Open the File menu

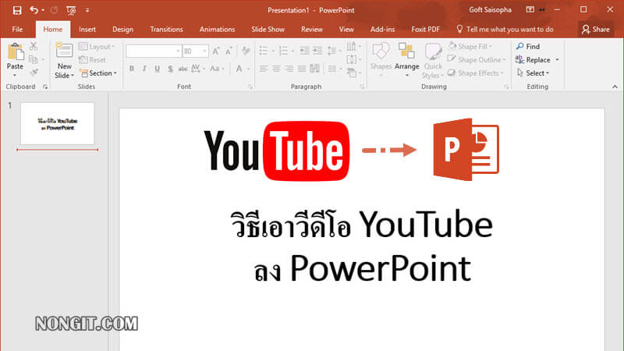click(17, 30)
